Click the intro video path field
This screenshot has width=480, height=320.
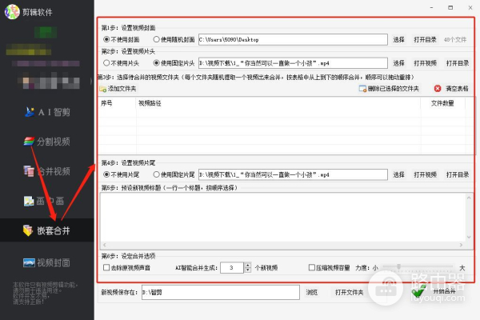(293, 63)
